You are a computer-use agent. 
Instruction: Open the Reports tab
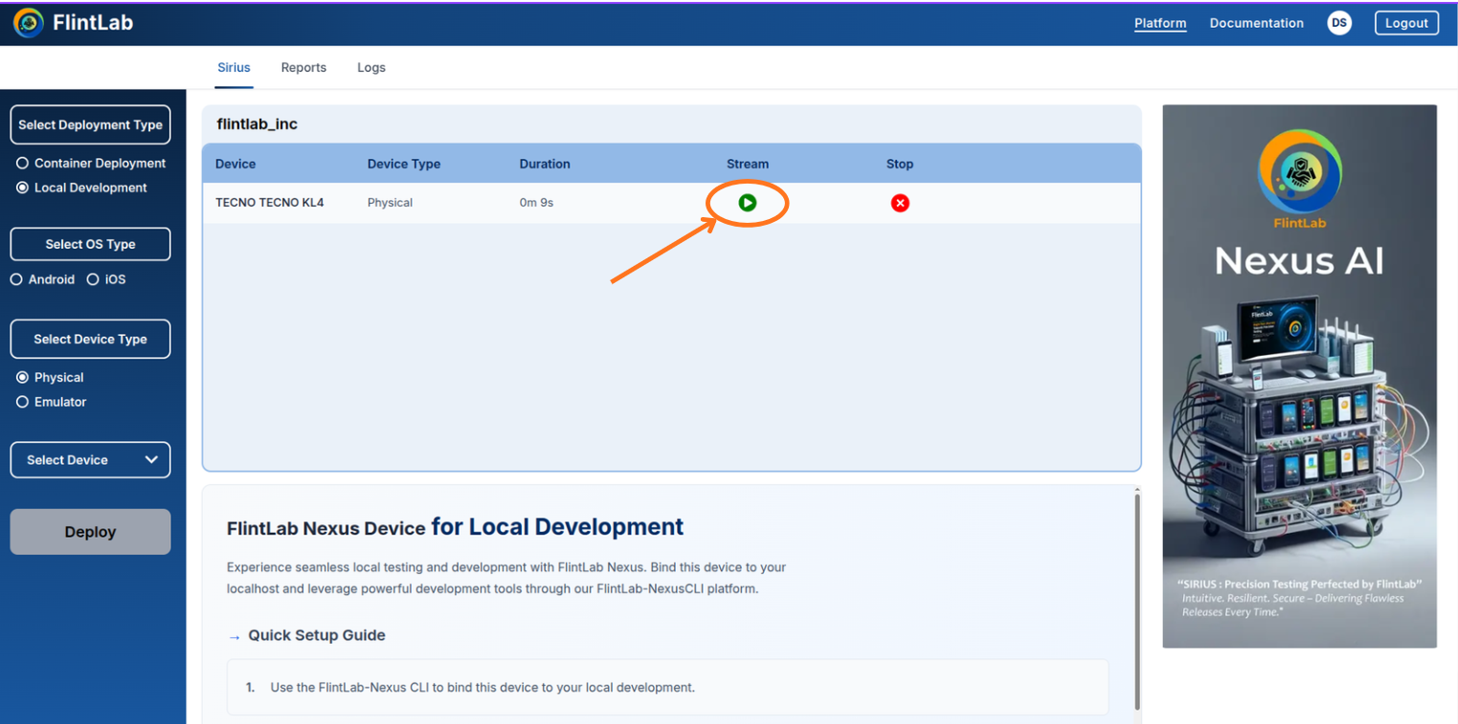[x=303, y=68]
